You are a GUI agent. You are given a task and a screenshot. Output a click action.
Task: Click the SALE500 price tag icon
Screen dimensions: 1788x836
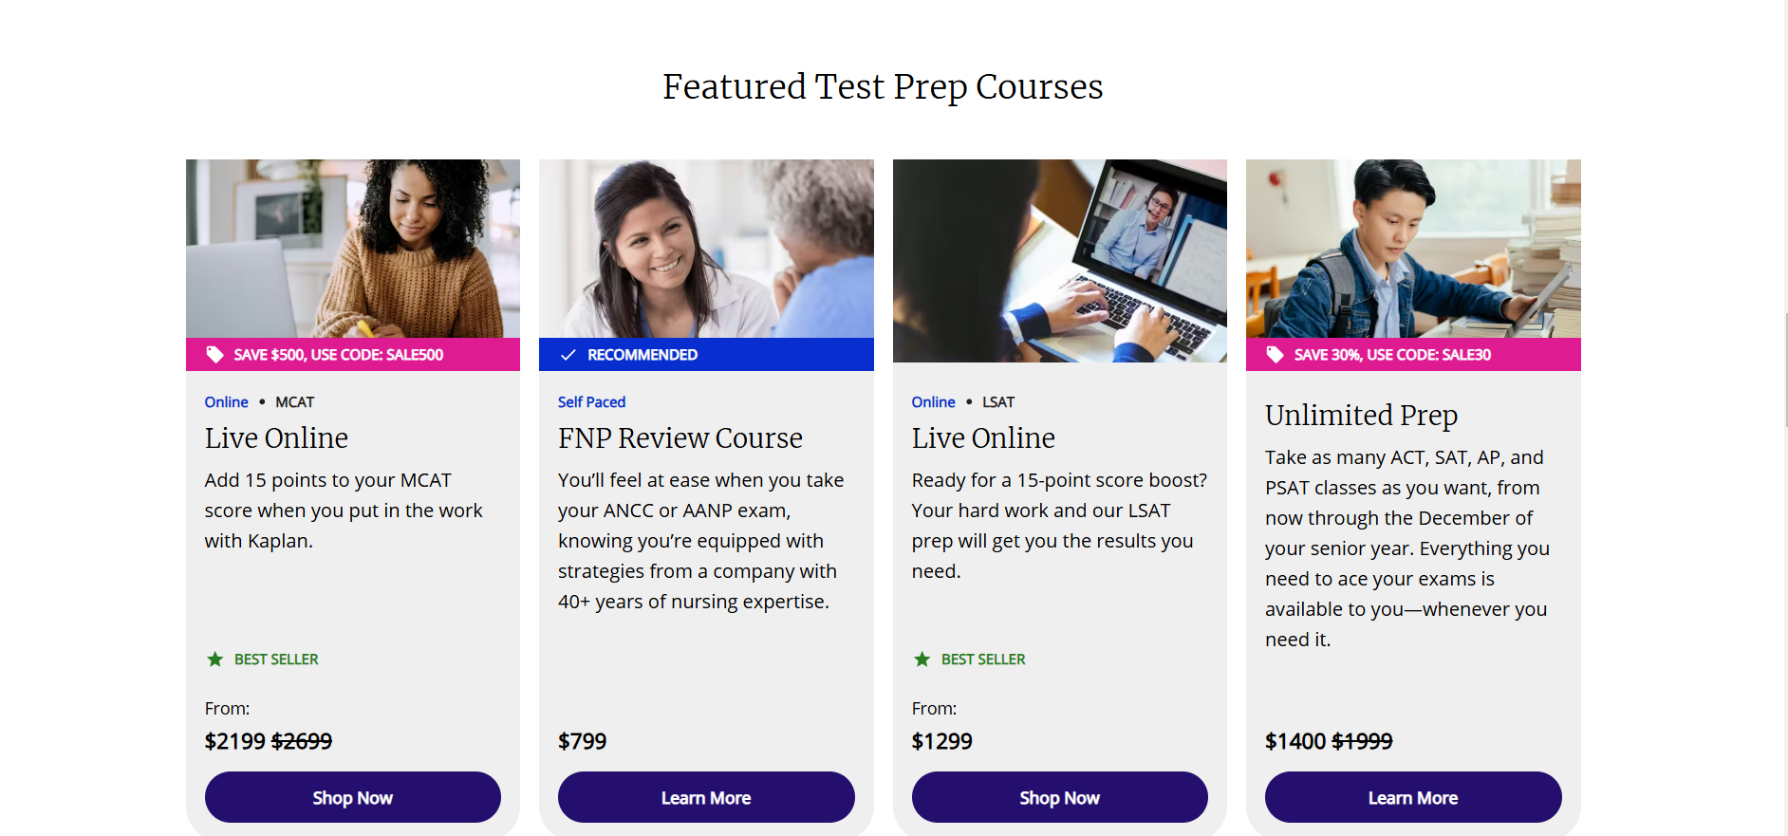point(215,355)
